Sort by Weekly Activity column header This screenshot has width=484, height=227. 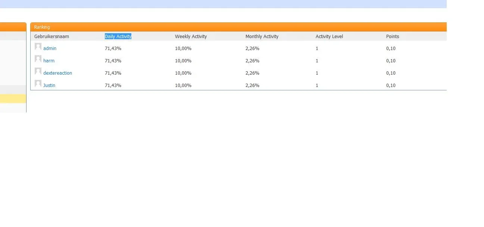191,37
